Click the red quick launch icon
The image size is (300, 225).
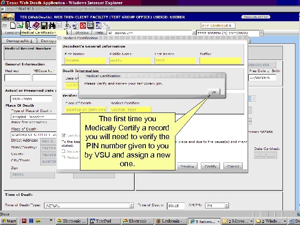(24, 221)
